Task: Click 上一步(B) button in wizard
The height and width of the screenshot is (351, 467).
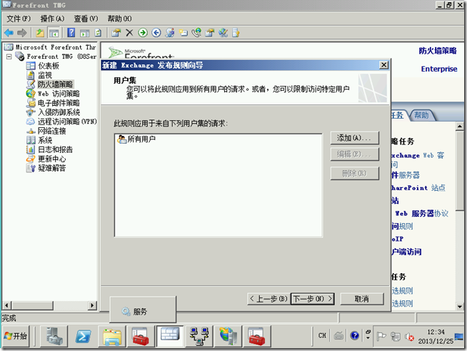Action: [268, 299]
